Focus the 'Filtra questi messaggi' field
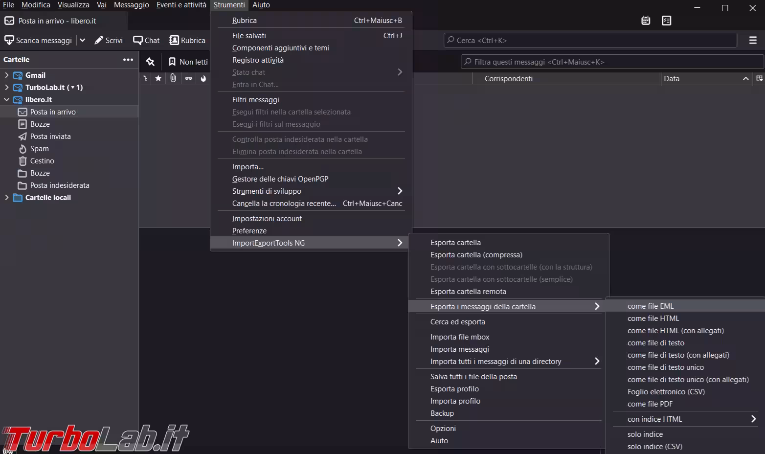Image resolution: width=765 pixels, height=454 pixels. tap(611, 62)
